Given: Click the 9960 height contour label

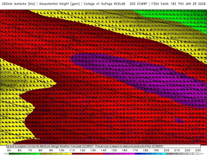Looking at the screenshot, I should [152, 99].
